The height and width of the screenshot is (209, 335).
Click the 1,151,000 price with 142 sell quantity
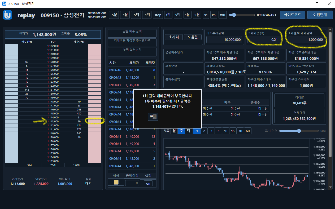[x=53, y=90]
